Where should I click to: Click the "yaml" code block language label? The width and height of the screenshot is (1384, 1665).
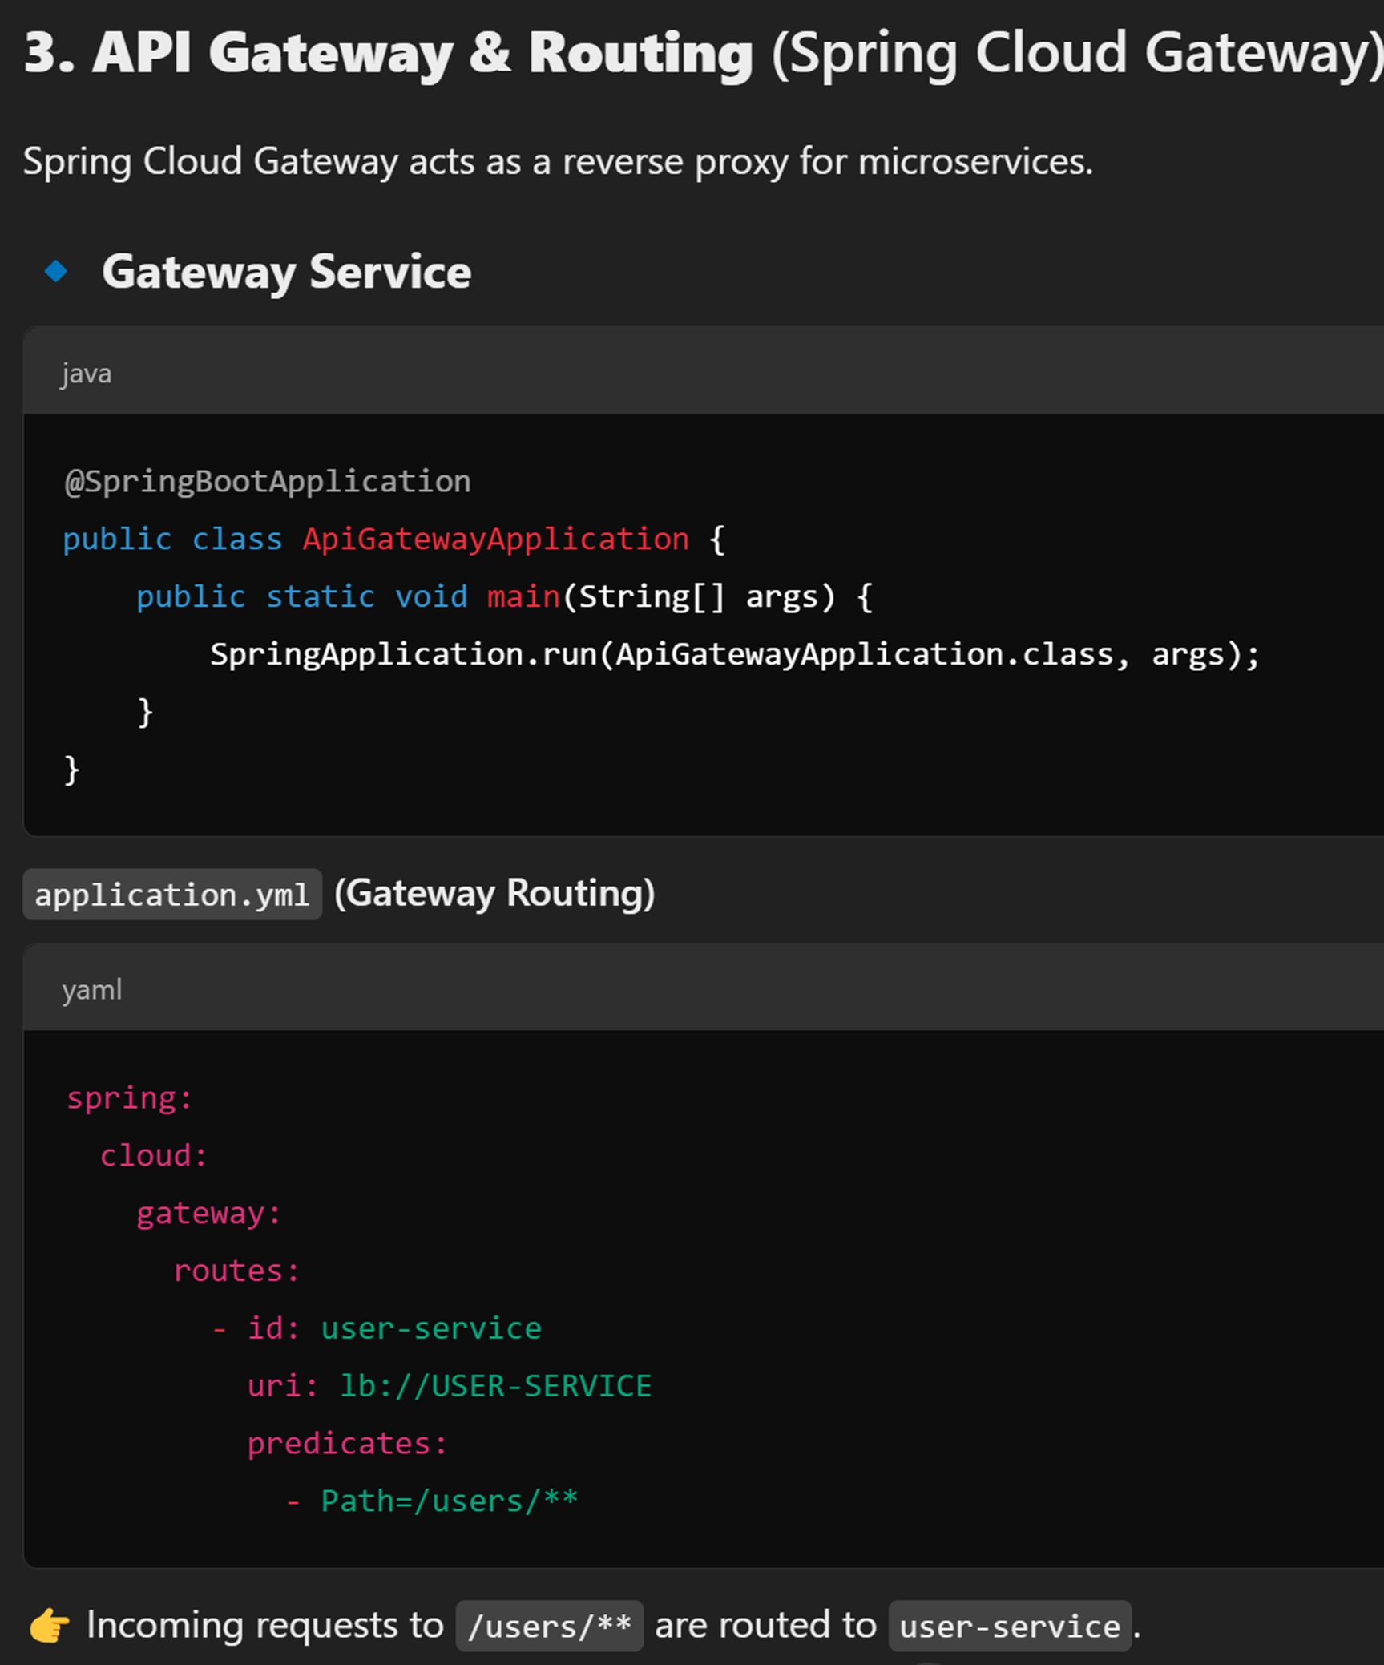click(x=92, y=990)
